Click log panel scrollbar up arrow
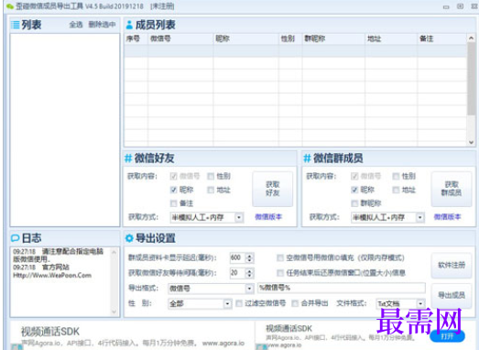The width and height of the screenshot is (479, 350). coord(114,252)
